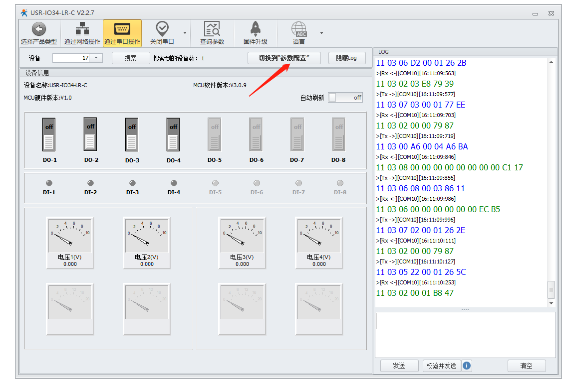Click the command input text area
Viewport: 562px width, 383px height.
(x=465, y=334)
